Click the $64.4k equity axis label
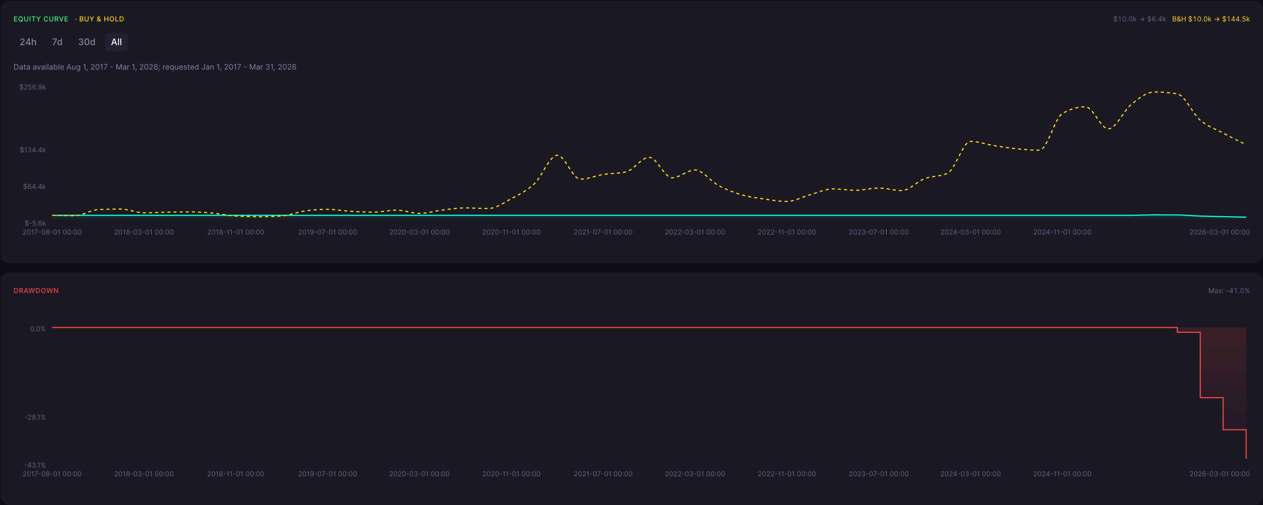1263x505 pixels. [34, 186]
